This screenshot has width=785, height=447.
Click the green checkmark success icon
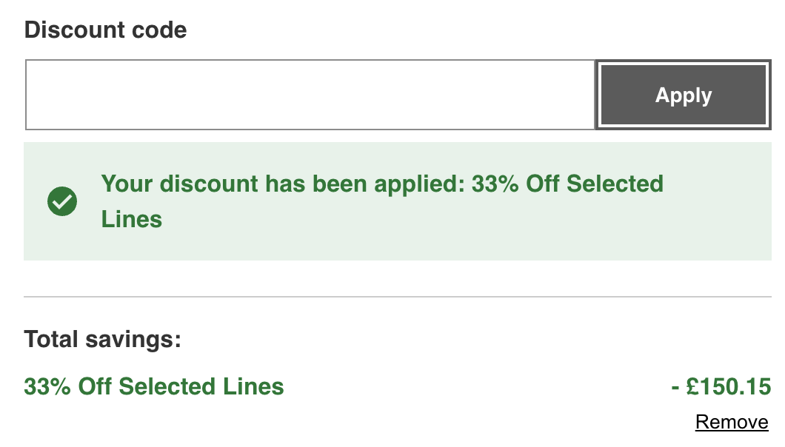(x=62, y=201)
